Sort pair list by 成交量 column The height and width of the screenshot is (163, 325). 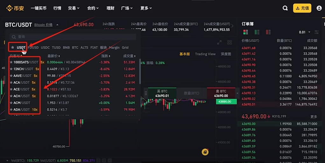point(129,56)
